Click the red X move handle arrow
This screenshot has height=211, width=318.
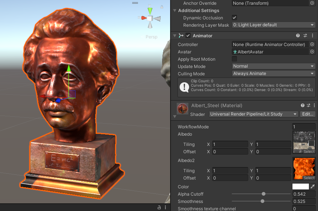click(43, 96)
